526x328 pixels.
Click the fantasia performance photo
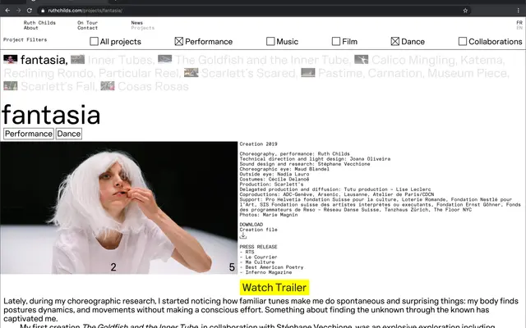pyautogui.click(x=118, y=207)
